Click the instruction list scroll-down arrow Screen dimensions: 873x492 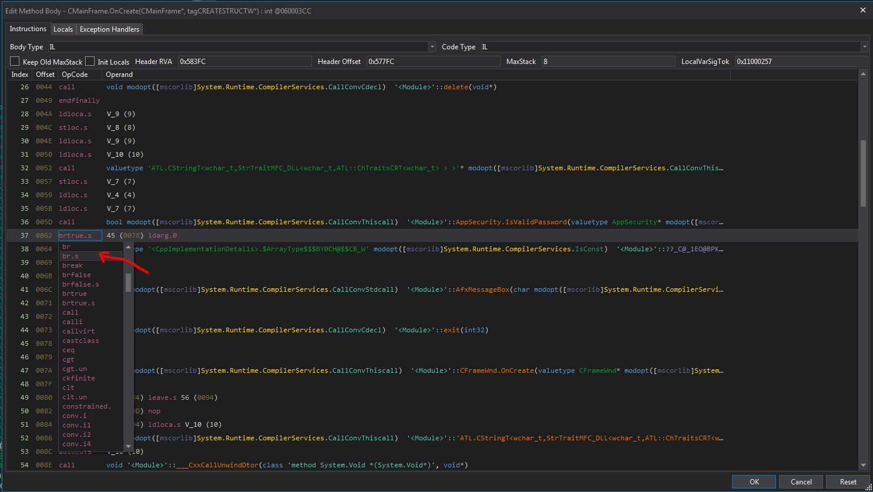863,466
